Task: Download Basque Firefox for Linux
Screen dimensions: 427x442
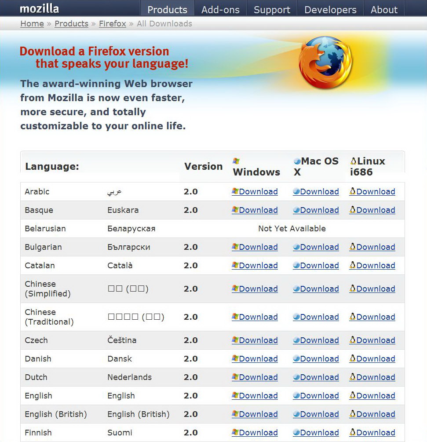Action: click(x=372, y=210)
